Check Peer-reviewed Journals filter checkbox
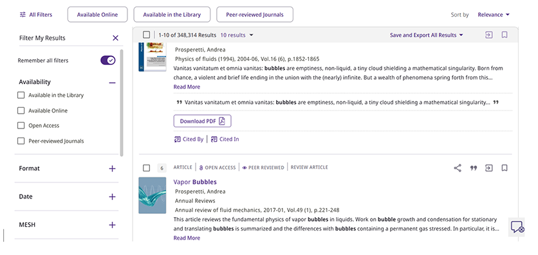Image resolution: width=538 pixels, height=255 pixels. [x=21, y=141]
